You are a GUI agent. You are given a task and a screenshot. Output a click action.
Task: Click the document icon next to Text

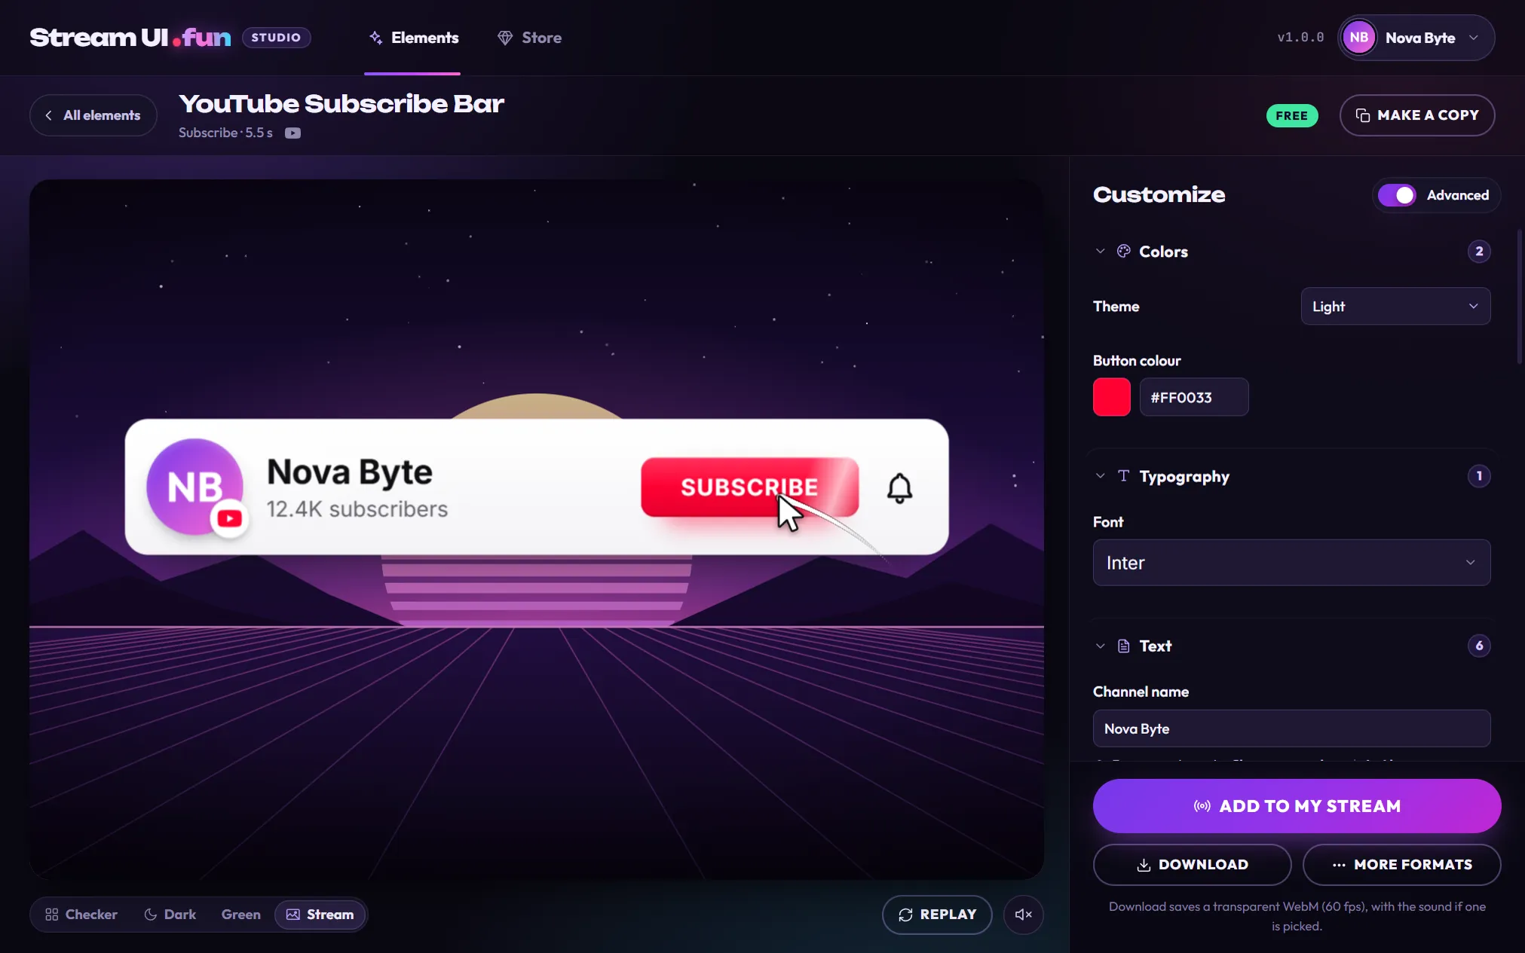pyautogui.click(x=1123, y=646)
